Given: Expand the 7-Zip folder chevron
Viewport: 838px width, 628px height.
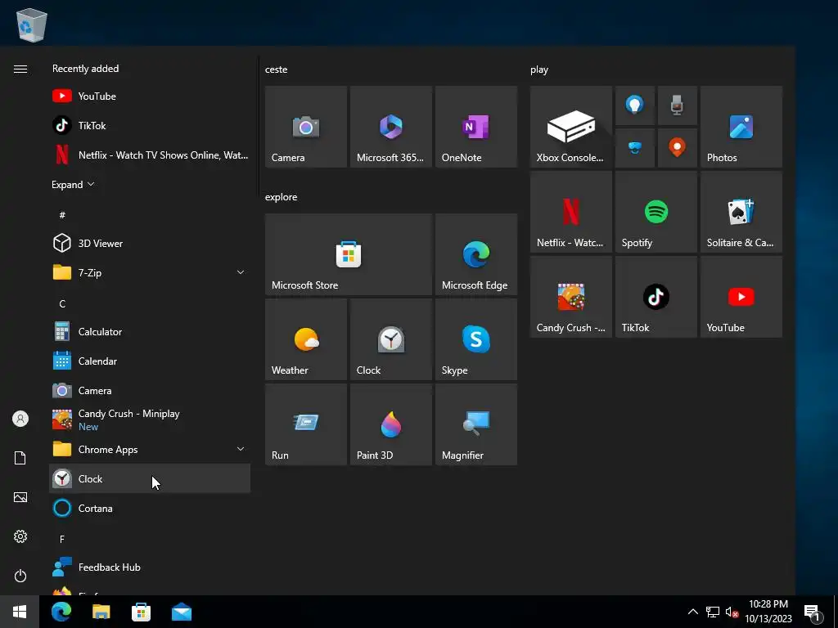Looking at the screenshot, I should tap(241, 272).
